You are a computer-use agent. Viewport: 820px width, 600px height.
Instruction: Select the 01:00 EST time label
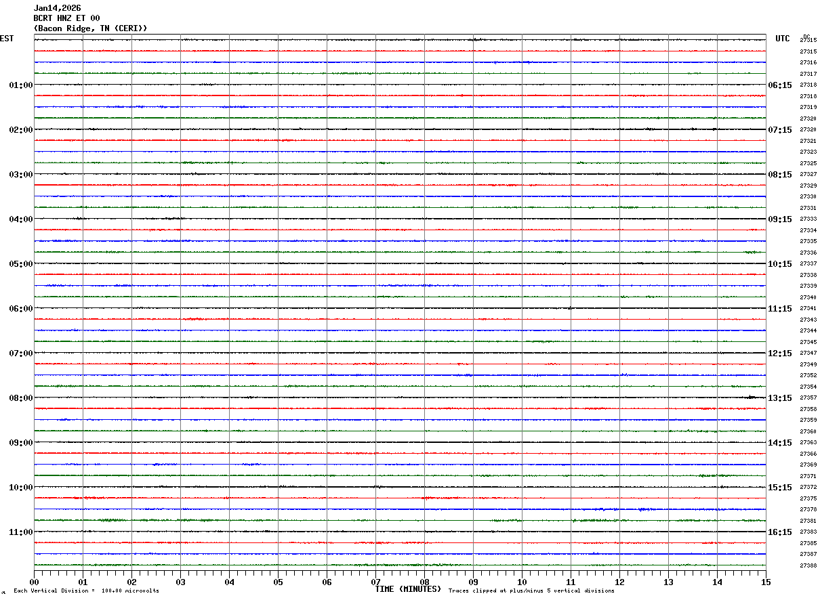click(21, 85)
